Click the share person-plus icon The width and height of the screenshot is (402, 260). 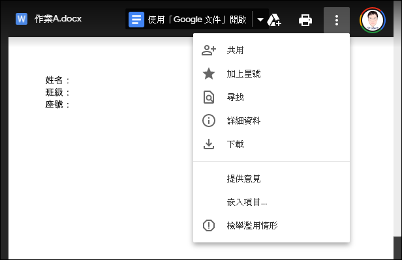click(209, 50)
